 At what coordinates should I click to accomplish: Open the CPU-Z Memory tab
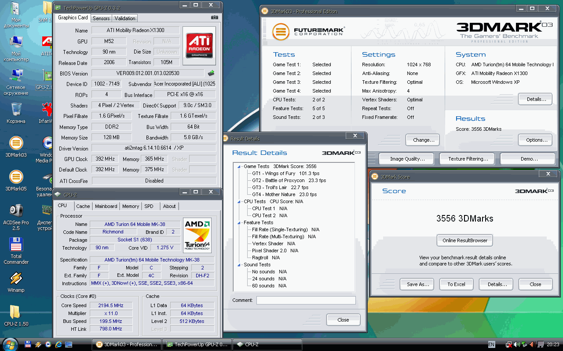tap(131, 206)
